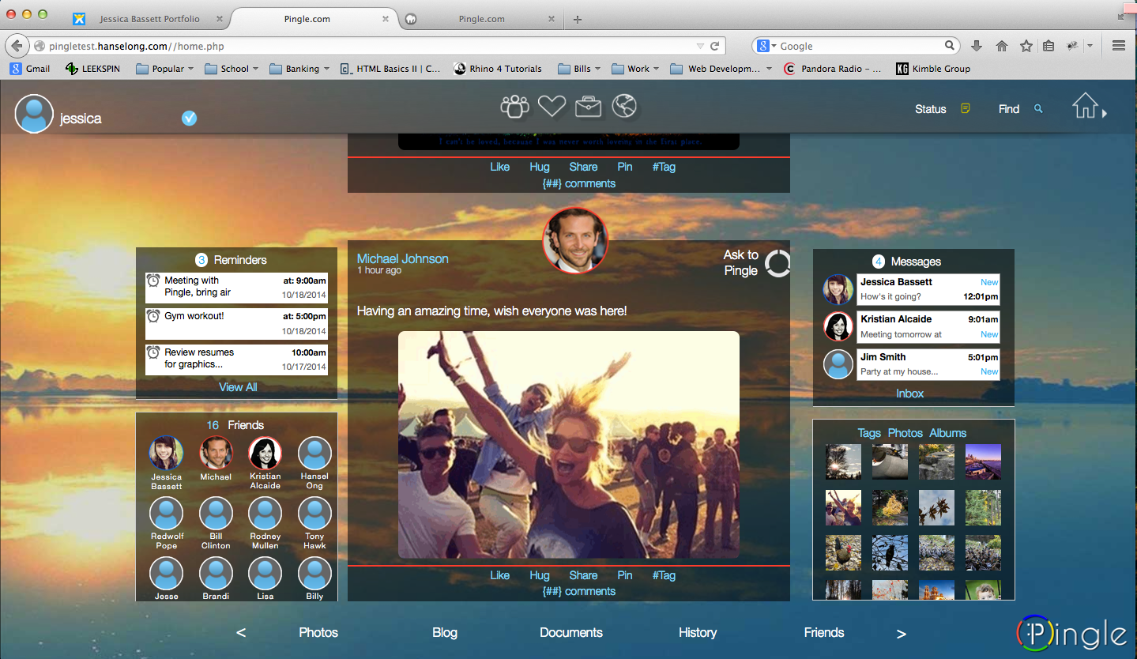This screenshot has height=659, width=1137.
Task: Click View All under Reminders
Action: (237, 386)
